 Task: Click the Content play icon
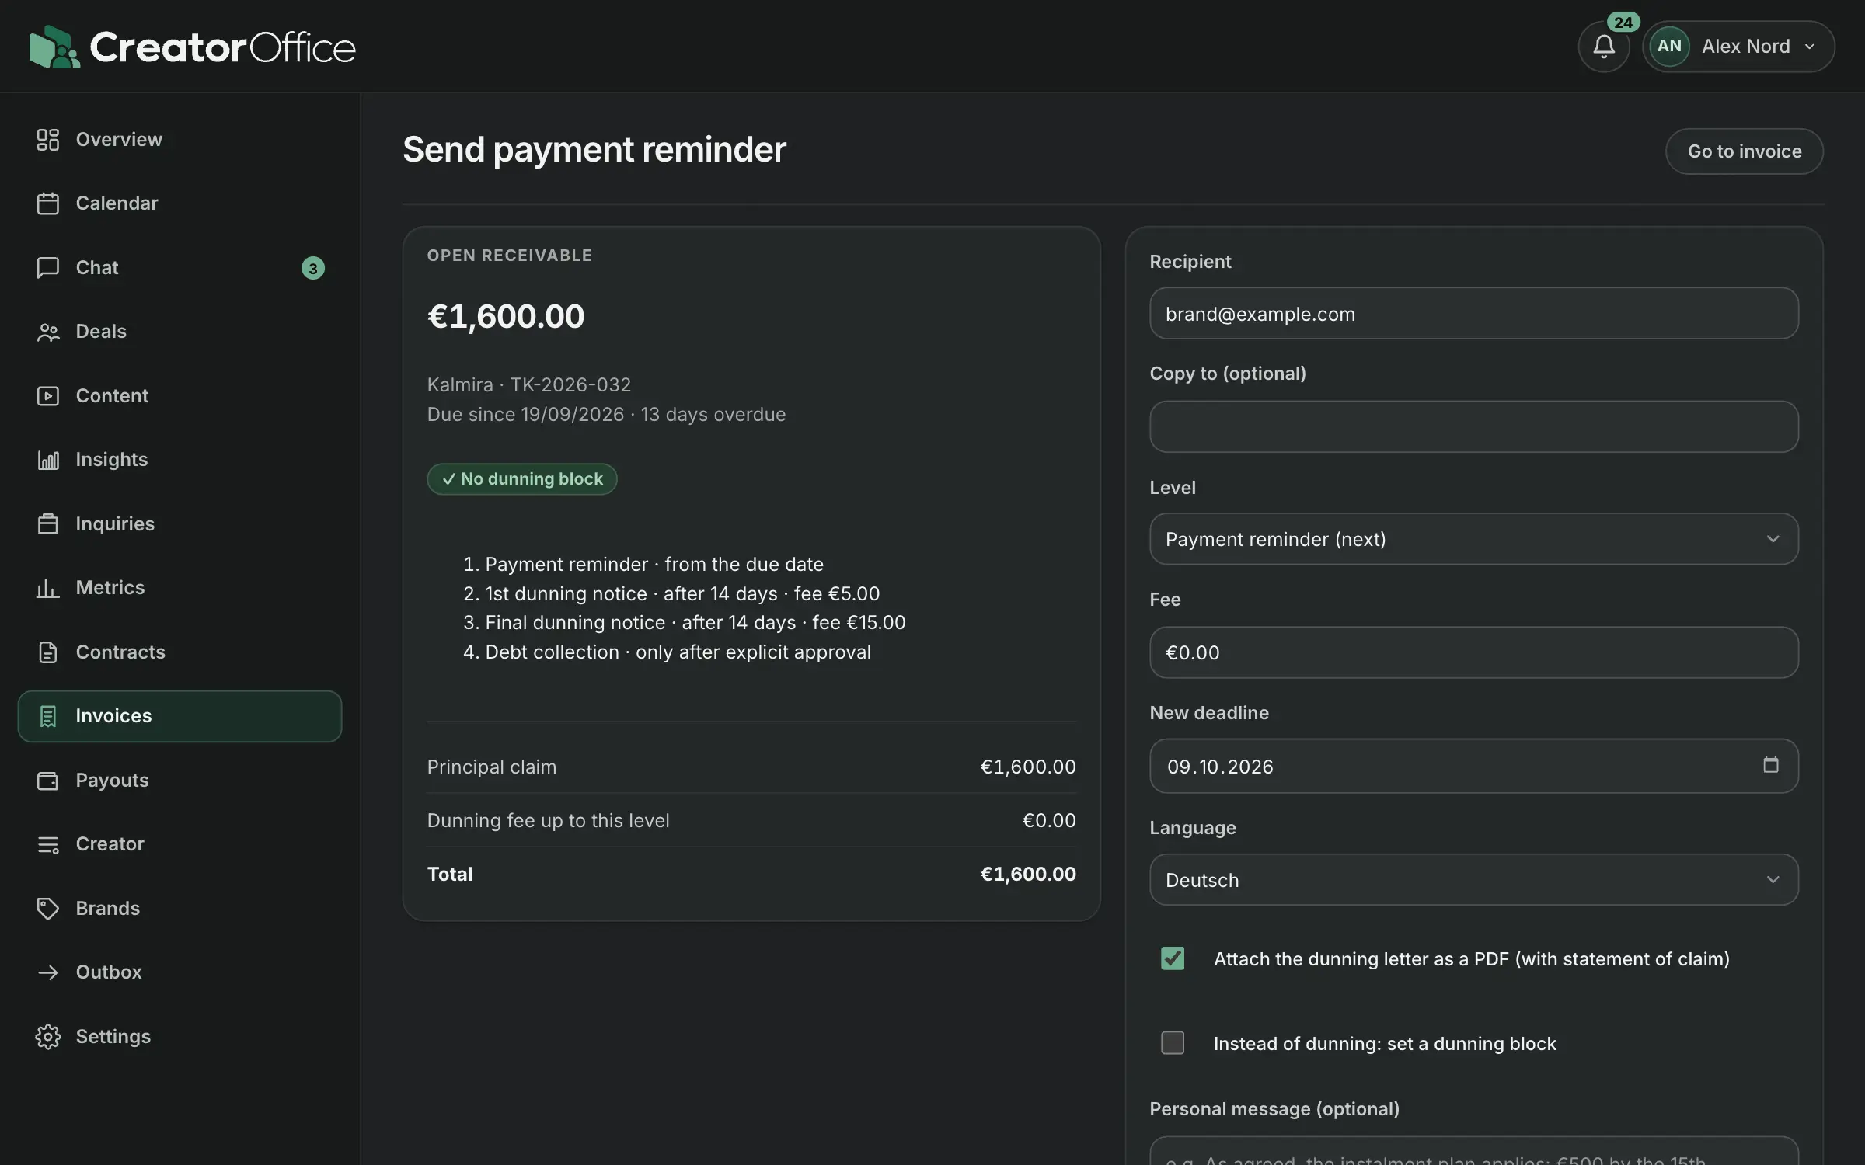(48, 396)
